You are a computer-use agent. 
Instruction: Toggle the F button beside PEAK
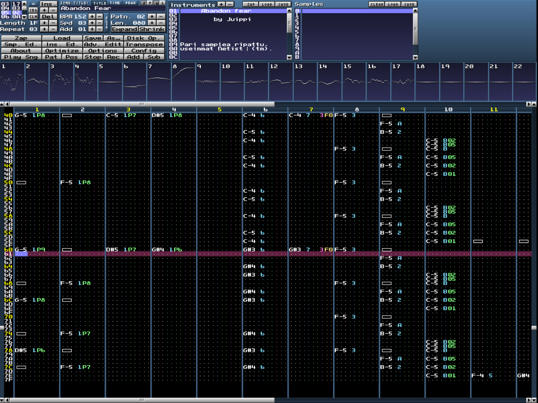click(144, 3)
